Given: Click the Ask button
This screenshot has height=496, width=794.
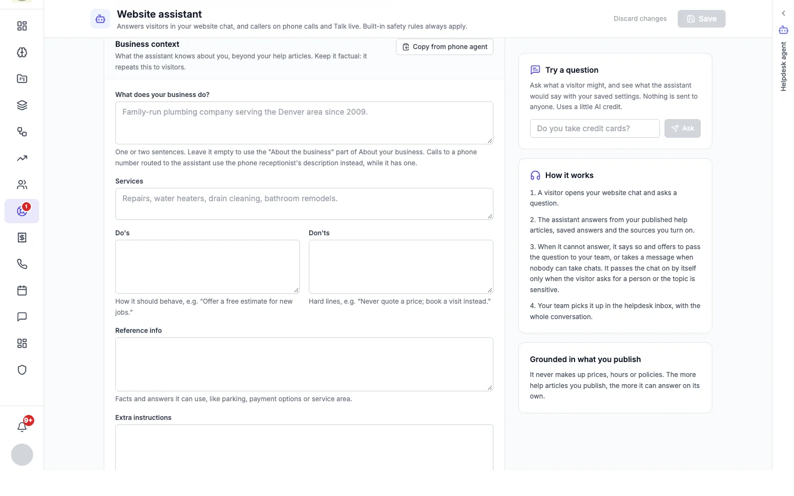Looking at the screenshot, I should click(683, 128).
